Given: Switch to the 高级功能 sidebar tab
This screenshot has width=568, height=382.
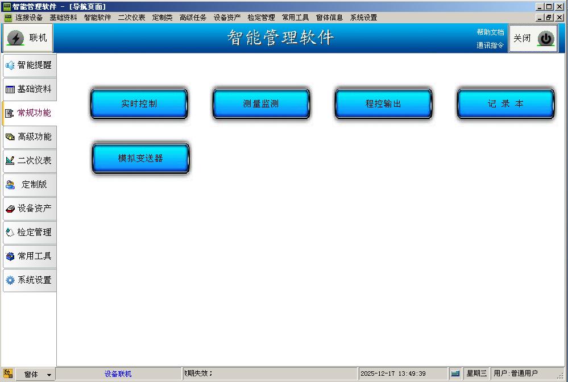Looking at the screenshot, I should (x=30, y=137).
